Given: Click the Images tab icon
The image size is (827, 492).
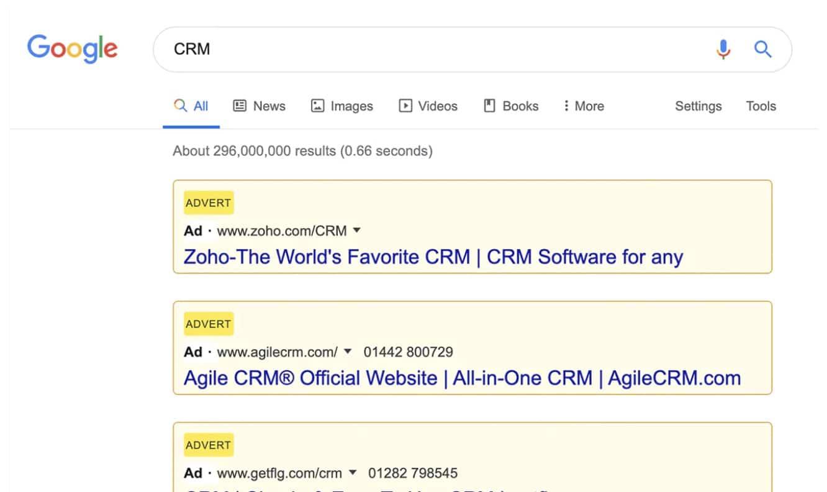Looking at the screenshot, I should click(x=317, y=106).
